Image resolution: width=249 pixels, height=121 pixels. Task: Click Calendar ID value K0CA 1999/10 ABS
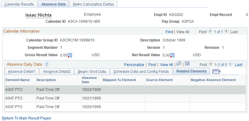pyautogui.click(x=84, y=21)
